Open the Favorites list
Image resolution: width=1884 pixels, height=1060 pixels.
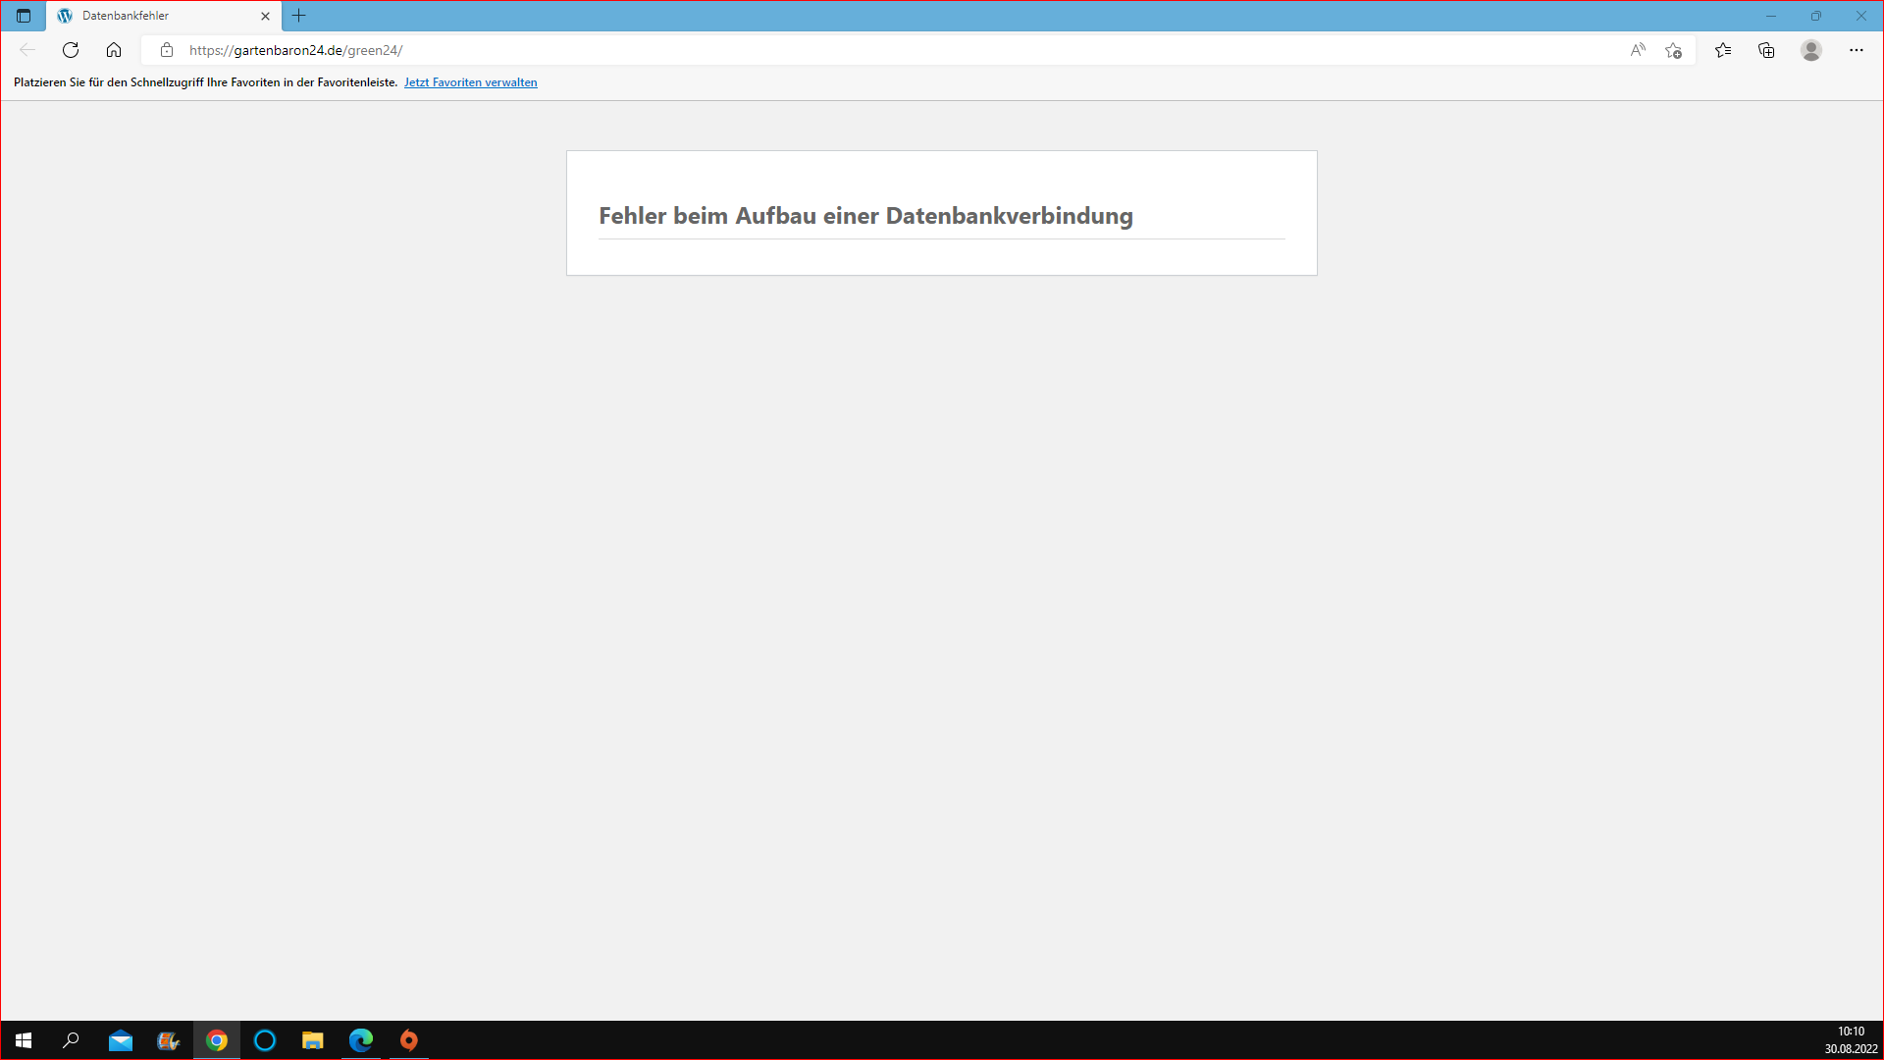pos(1723,50)
